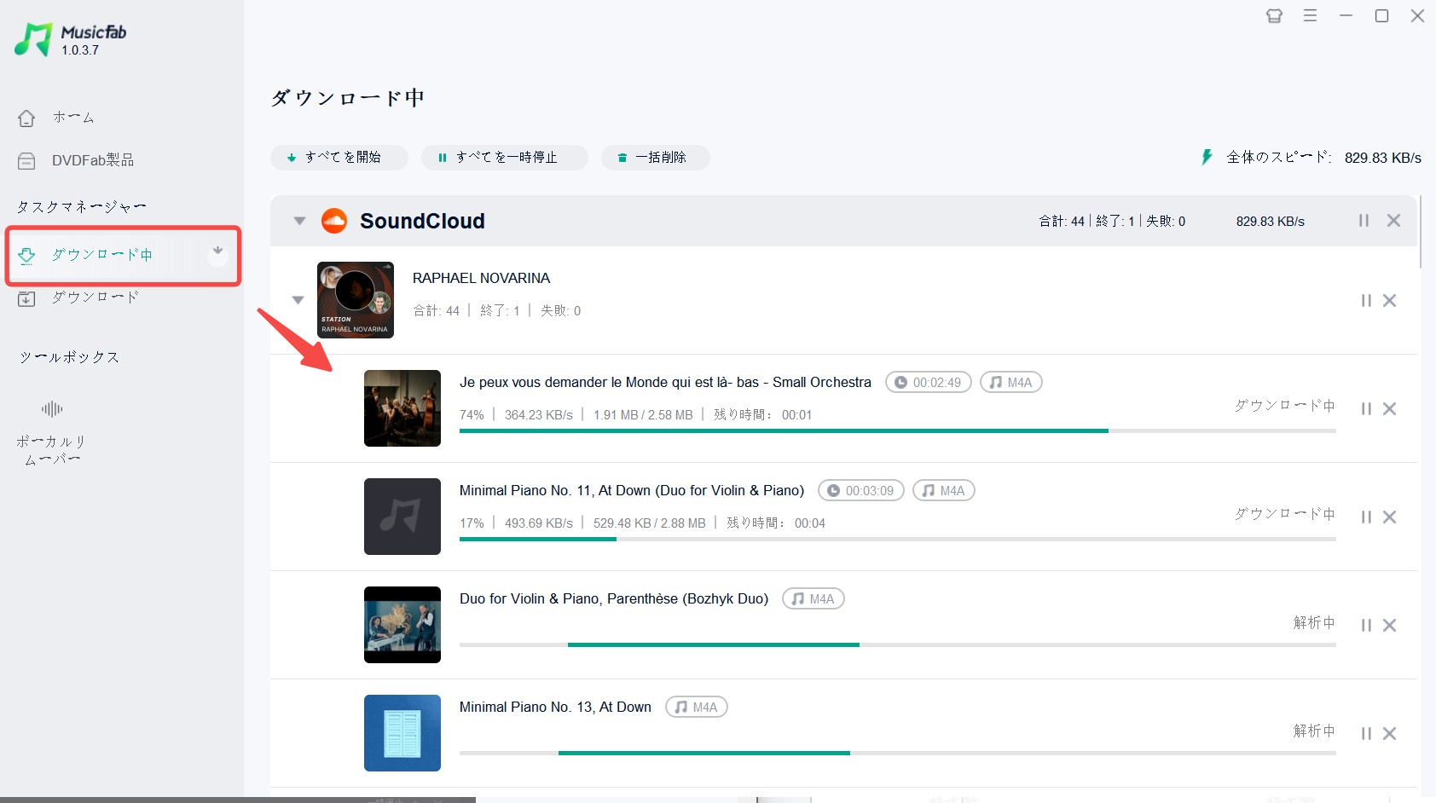Click Minimal Piano No. 13 thumbnail
Image resolution: width=1436 pixels, height=803 pixels.
[x=402, y=733]
